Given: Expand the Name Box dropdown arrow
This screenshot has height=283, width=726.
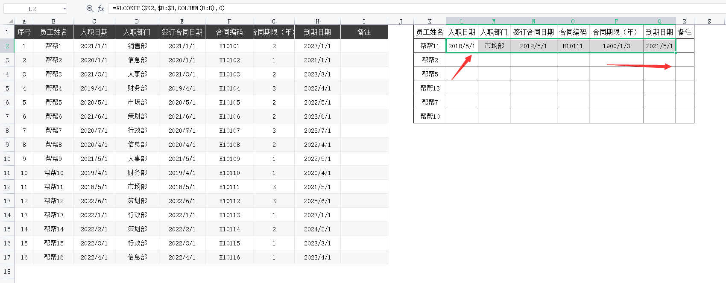Looking at the screenshot, I should click(64, 9).
